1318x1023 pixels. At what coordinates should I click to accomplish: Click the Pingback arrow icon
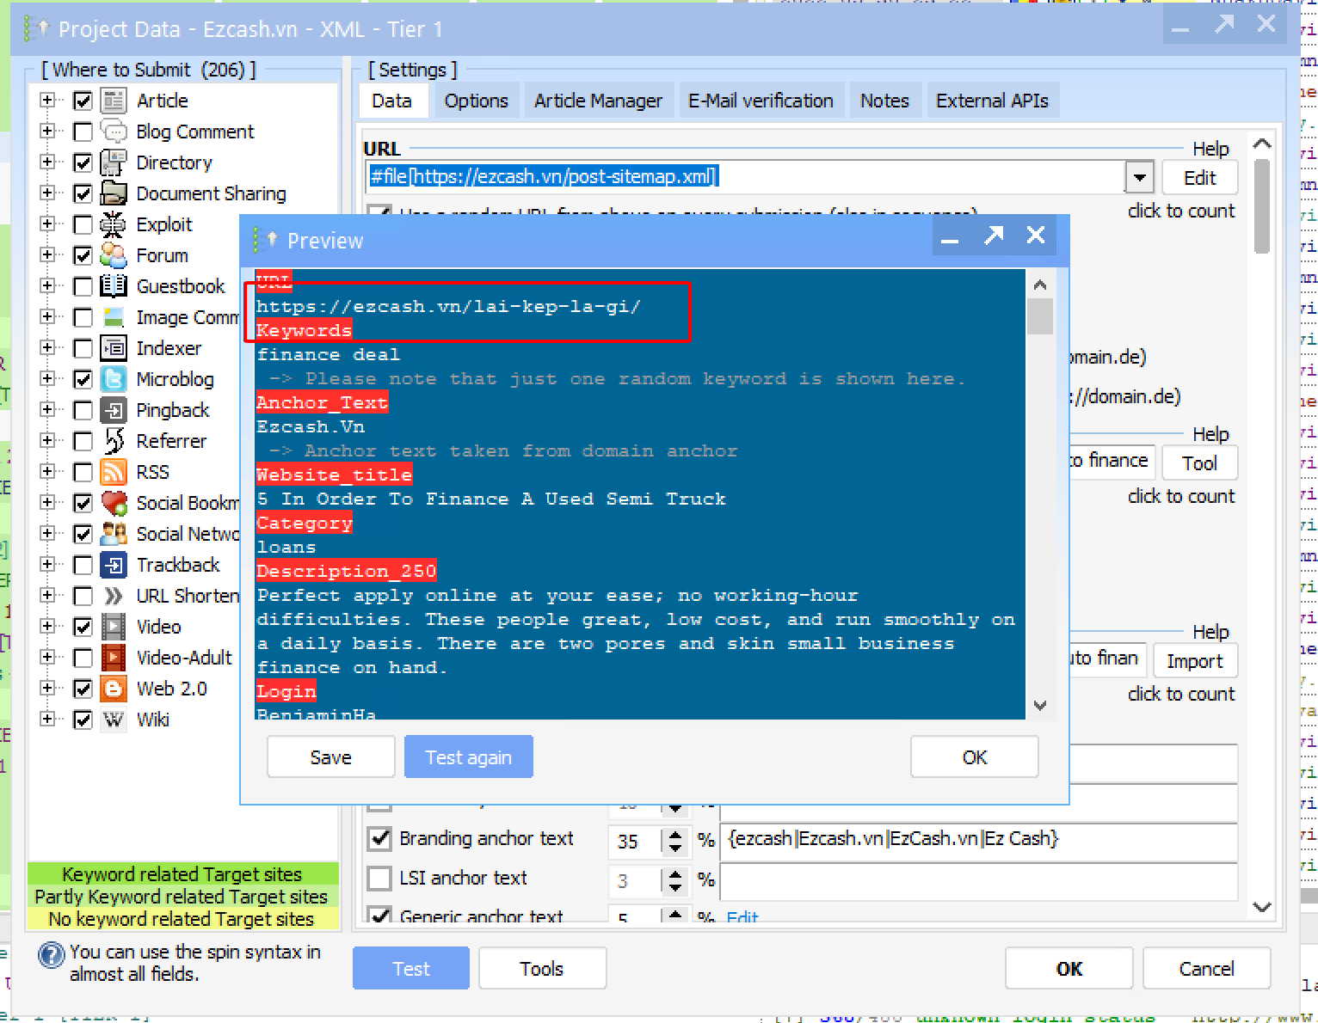[x=114, y=410]
